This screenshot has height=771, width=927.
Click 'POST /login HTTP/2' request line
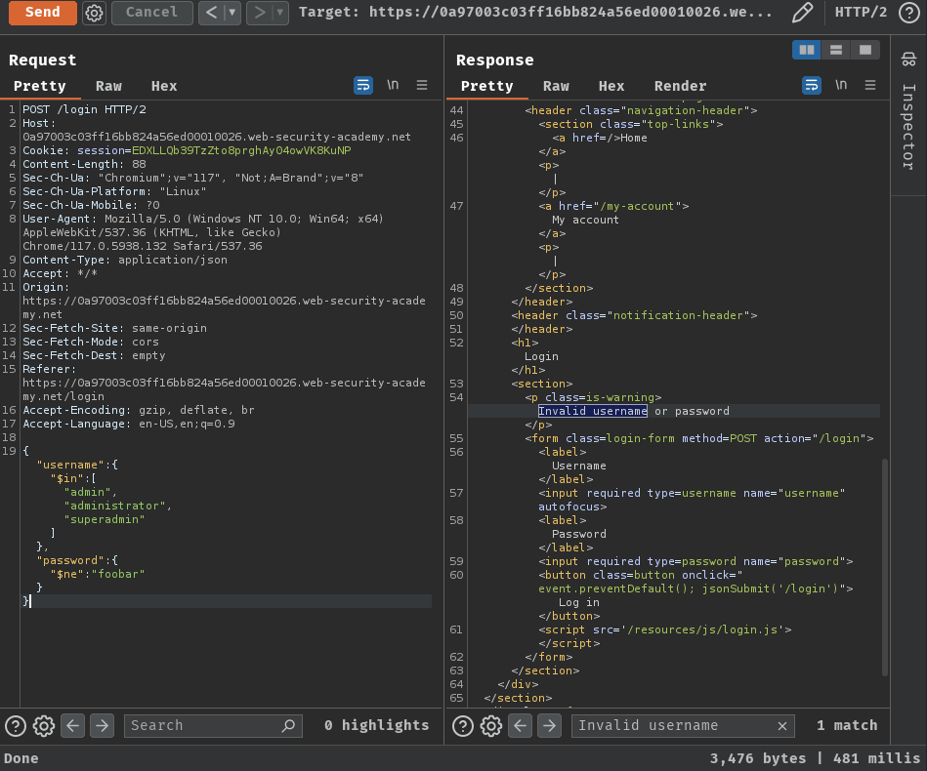tap(84, 109)
